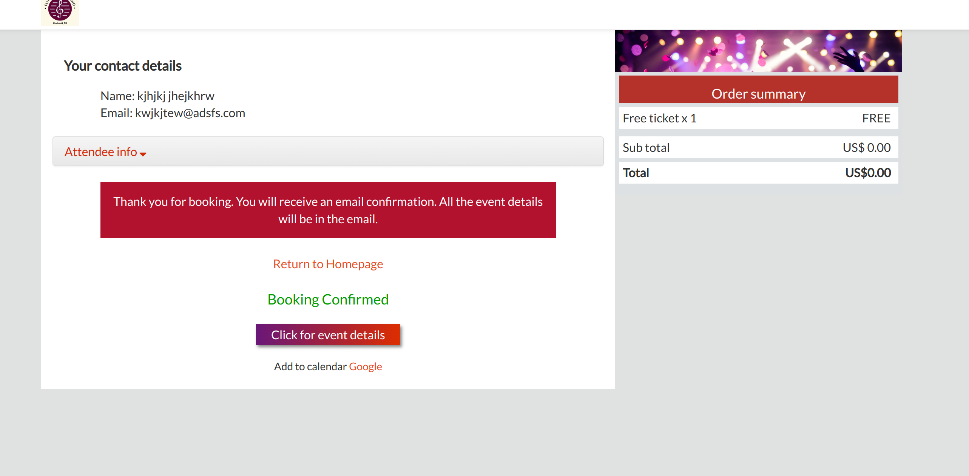Click the Booking Confirmed text
This screenshot has width=969, height=476.
328,299
